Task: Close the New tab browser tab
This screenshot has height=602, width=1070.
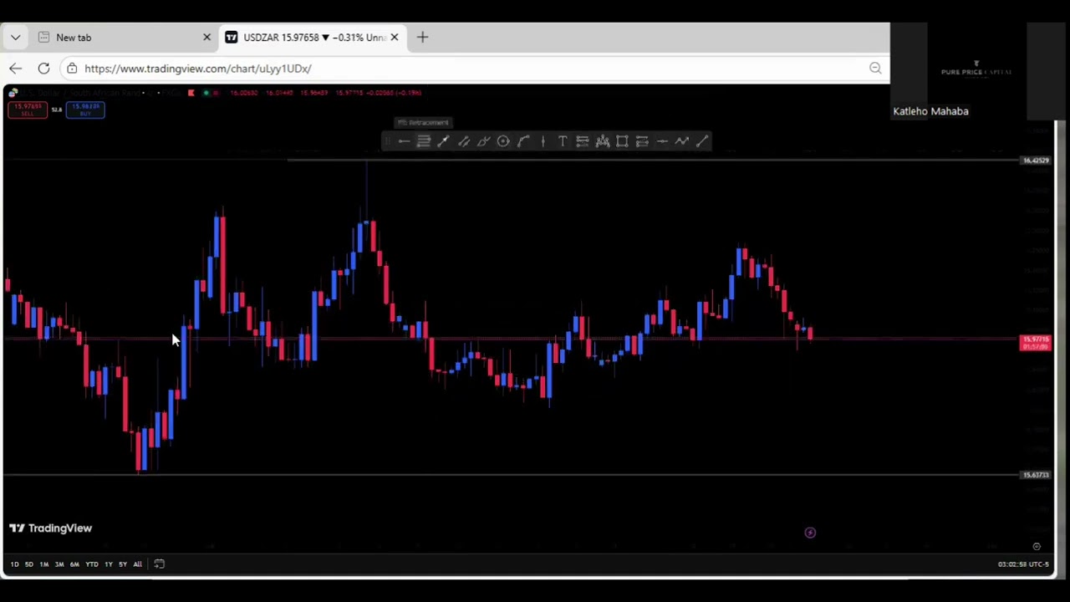Action: pyautogui.click(x=207, y=38)
